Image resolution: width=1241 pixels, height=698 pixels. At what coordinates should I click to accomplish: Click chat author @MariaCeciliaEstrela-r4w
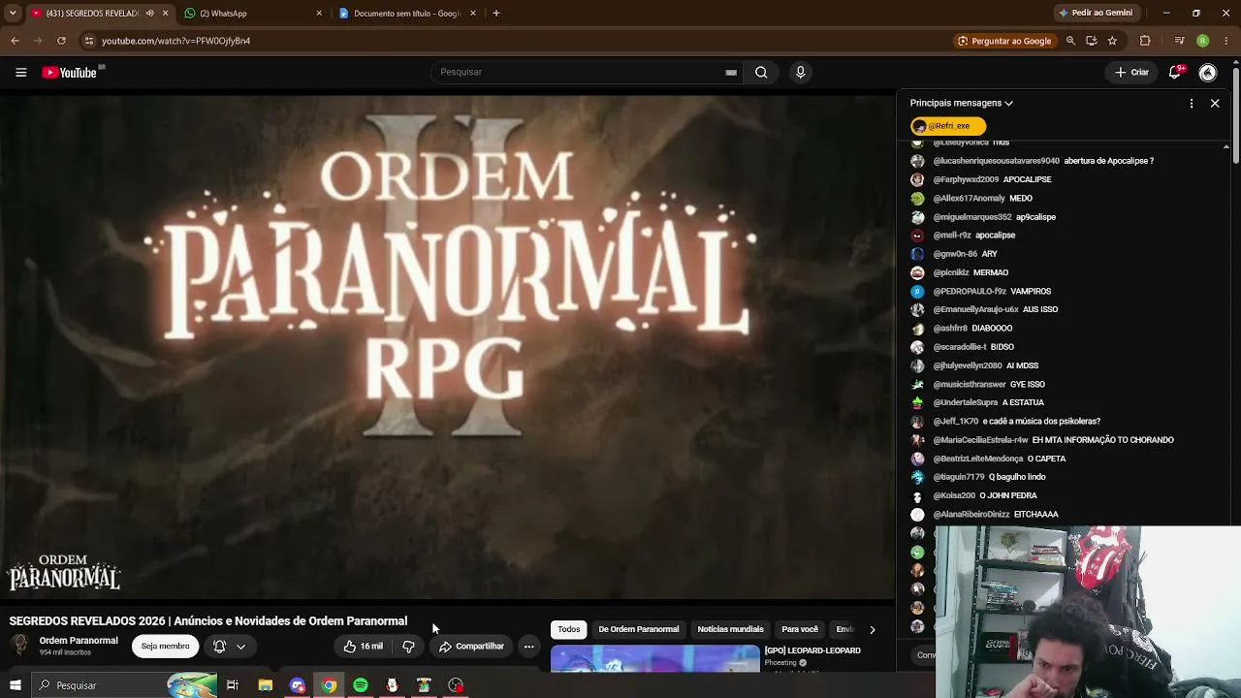(x=980, y=440)
